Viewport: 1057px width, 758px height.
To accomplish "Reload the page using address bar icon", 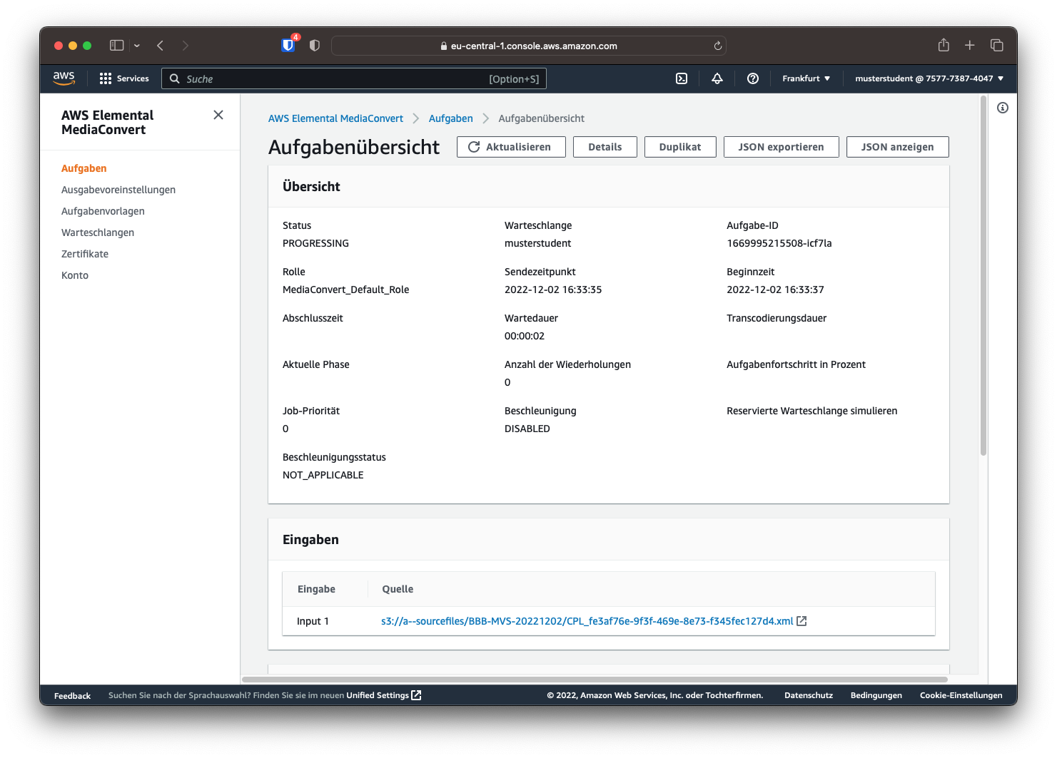I will 718,46.
